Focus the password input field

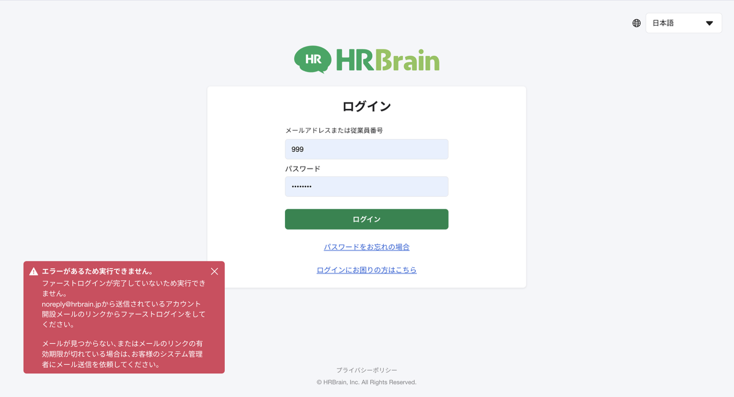pyautogui.click(x=366, y=187)
